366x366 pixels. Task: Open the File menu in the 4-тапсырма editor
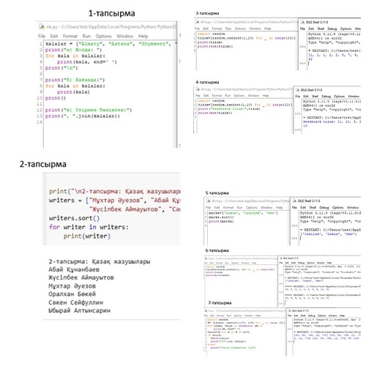point(198,96)
